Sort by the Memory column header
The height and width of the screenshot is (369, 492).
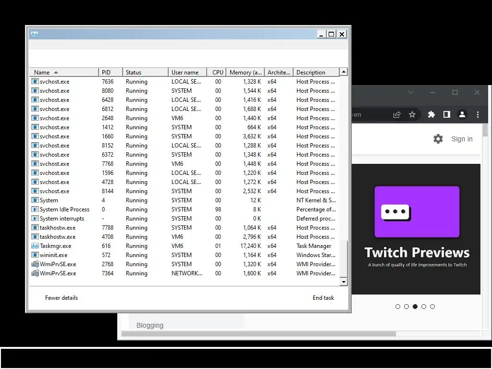click(x=246, y=72)
